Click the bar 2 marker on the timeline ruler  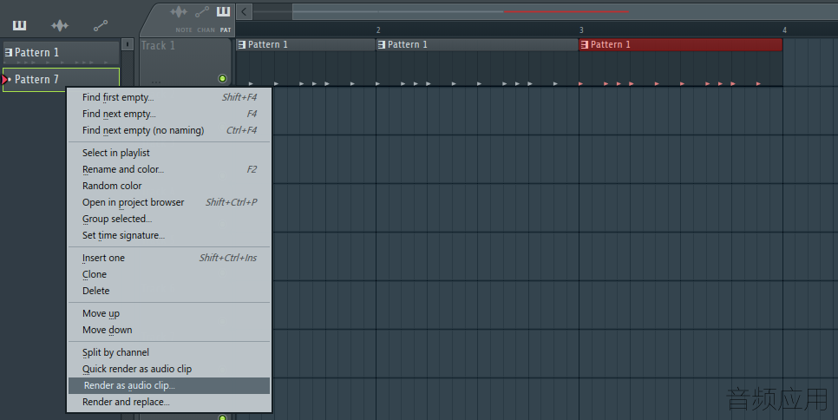(378, 30)
